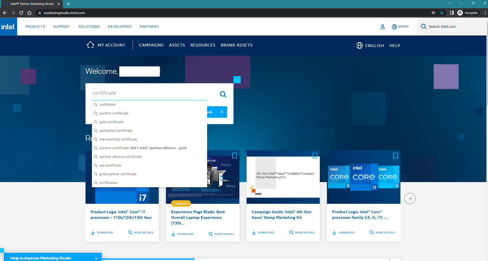Screen dimensions: 488x261
Task: Click the download icon on Core processor family card
Action: pyautogui.click(x=334, y=232)
